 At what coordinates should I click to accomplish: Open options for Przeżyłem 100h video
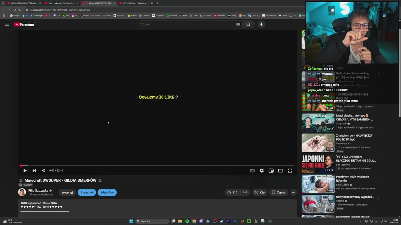click(x=379, y=177)
